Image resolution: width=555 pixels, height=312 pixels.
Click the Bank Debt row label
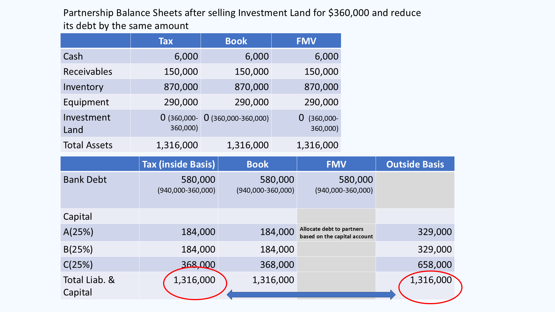click(x=85, y=180)
